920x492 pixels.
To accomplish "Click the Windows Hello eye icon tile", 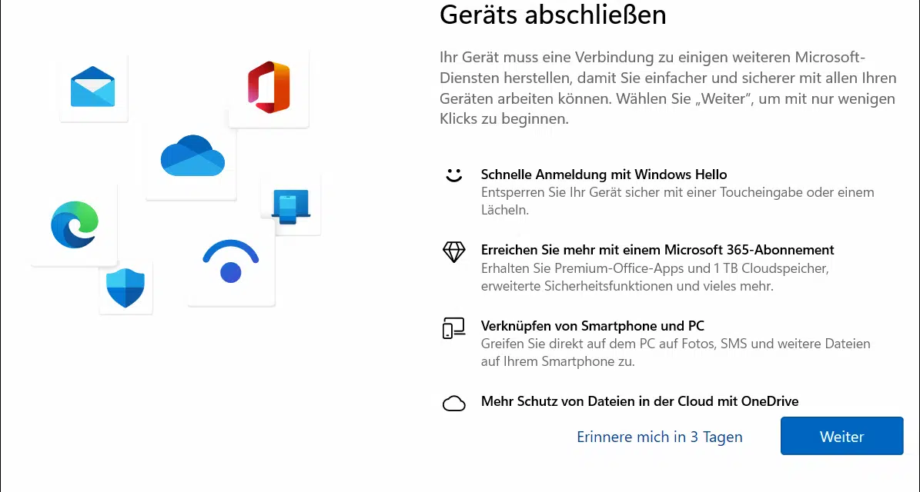I will (x=231, y=262).
